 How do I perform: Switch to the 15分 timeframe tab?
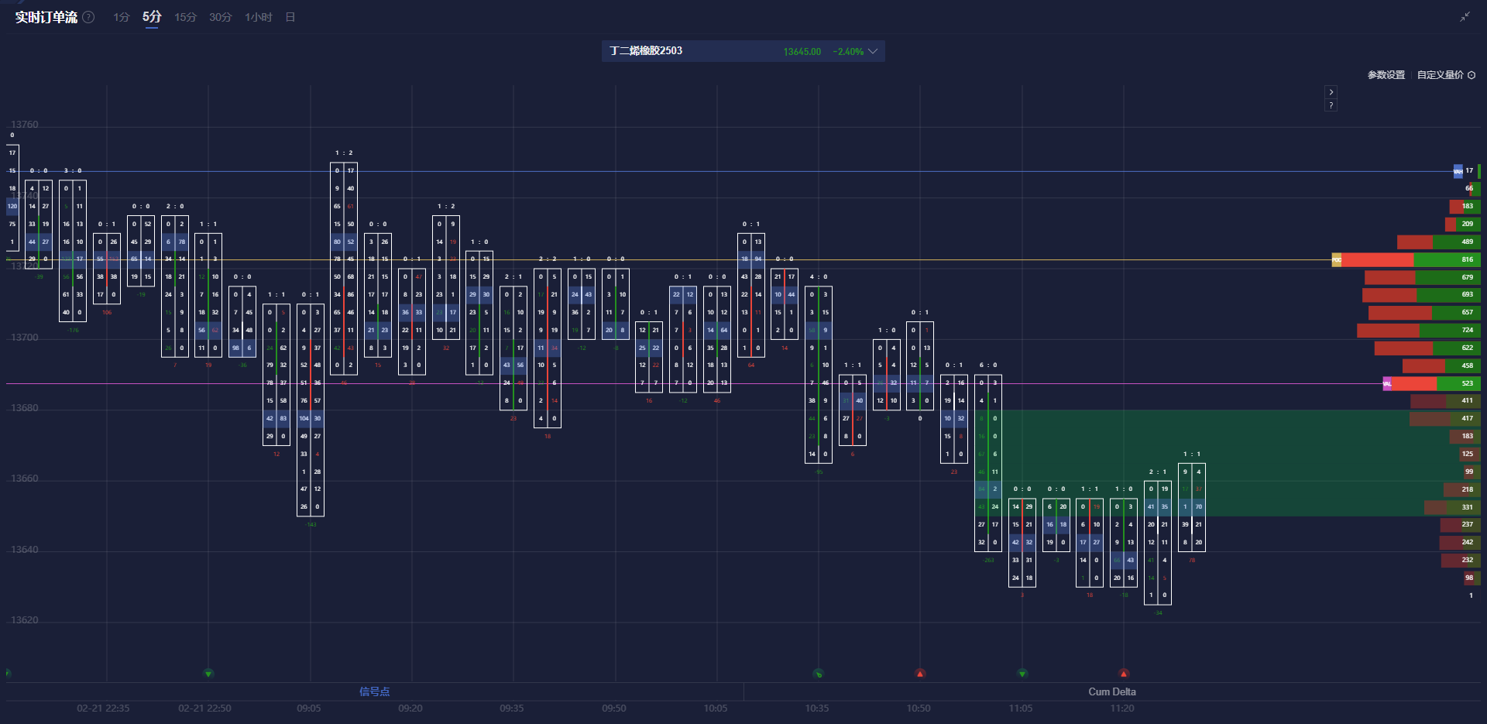point(185,16)
